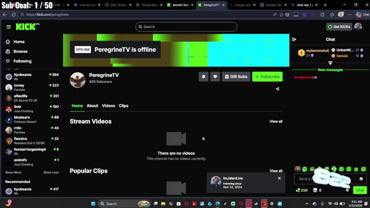Open aflaxlife channel
Screen dimensions: 370x208
pos(32,98)
